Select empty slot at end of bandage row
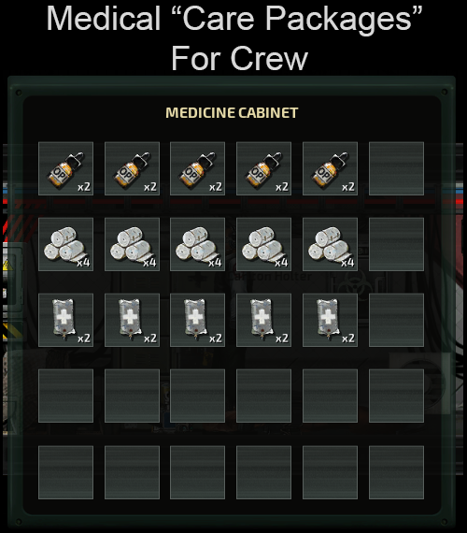Image resolution: width=467 pixels, height=533 pixels. point(396,244)
